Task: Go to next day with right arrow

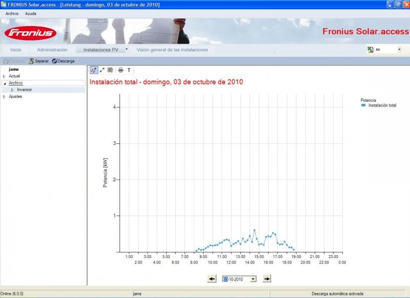Action: tap(266, 279)
